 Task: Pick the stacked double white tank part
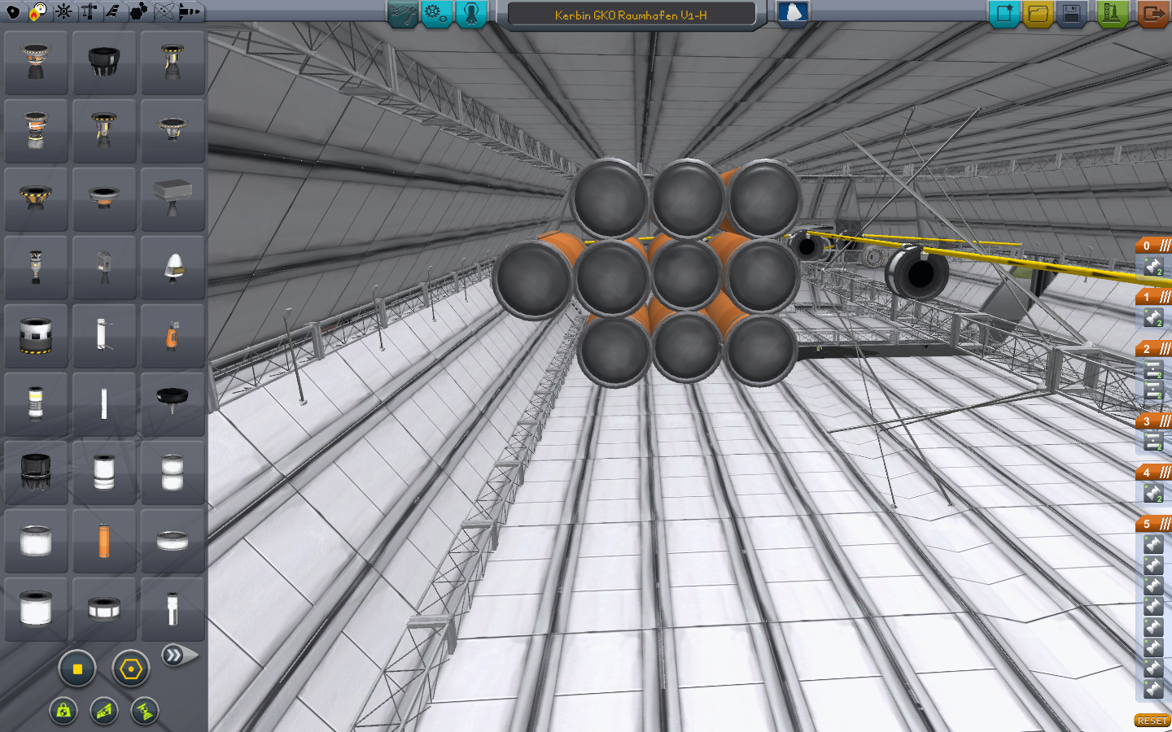(173, 473)
